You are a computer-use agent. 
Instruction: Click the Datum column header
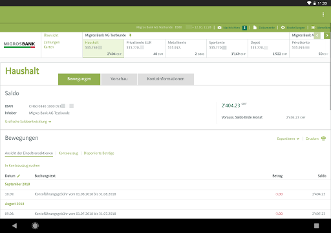10,176
